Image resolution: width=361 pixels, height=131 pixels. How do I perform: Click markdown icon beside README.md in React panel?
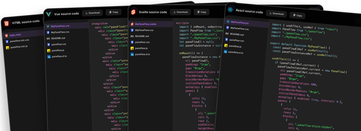[227, 33]
